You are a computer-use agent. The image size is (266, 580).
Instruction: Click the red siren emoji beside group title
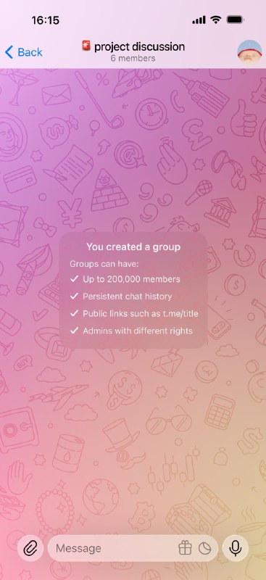tap(86, 46)
